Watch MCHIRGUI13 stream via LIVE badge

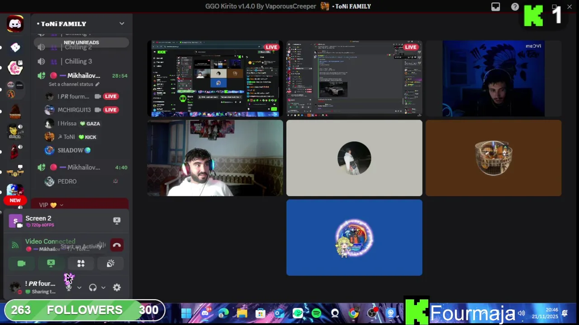point(111,110)
